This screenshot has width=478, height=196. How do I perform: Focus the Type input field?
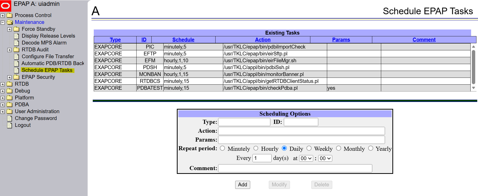244,122
